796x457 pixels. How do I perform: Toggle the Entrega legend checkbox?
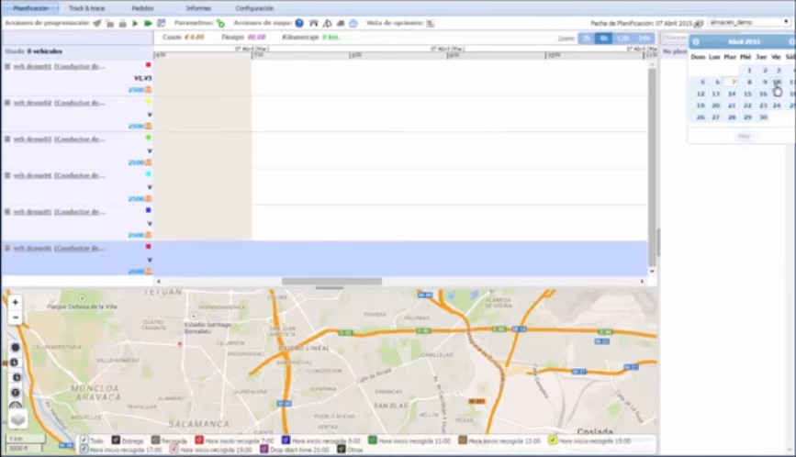[x=116, y=441]
